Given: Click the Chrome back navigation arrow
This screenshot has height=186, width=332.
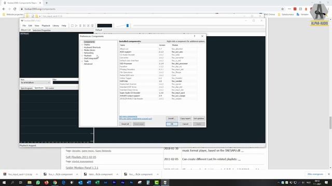Looking at the screenshot, I should pos(4,9).
